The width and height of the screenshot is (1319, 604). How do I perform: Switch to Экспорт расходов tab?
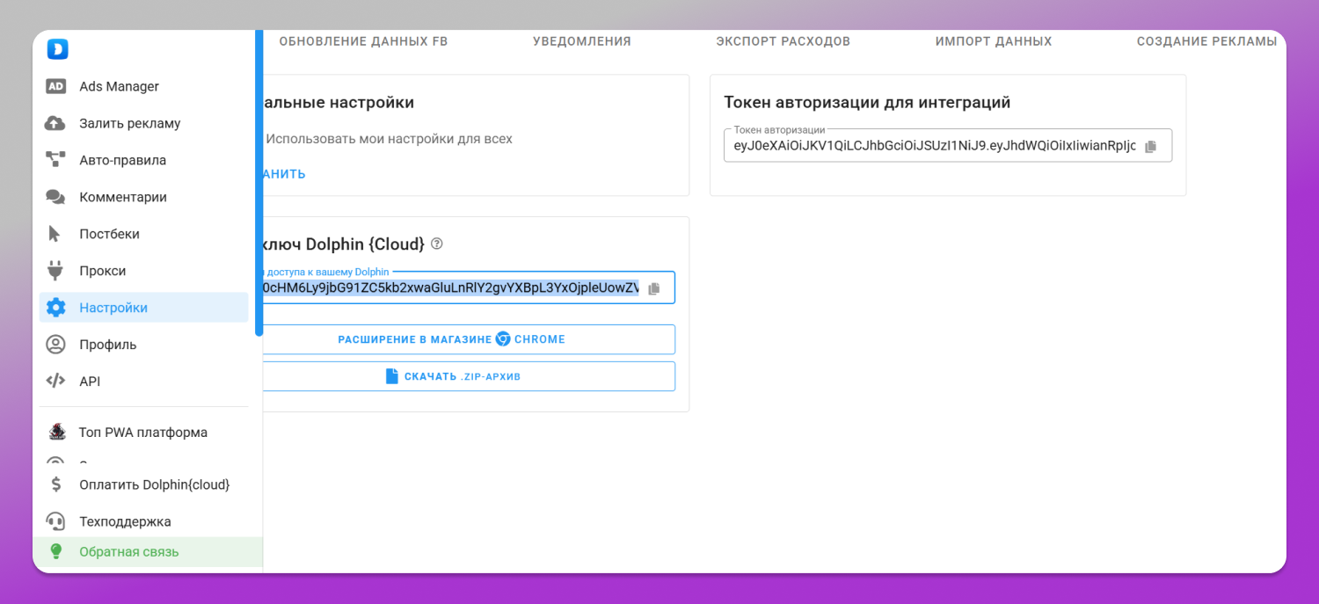coord(783,41)
